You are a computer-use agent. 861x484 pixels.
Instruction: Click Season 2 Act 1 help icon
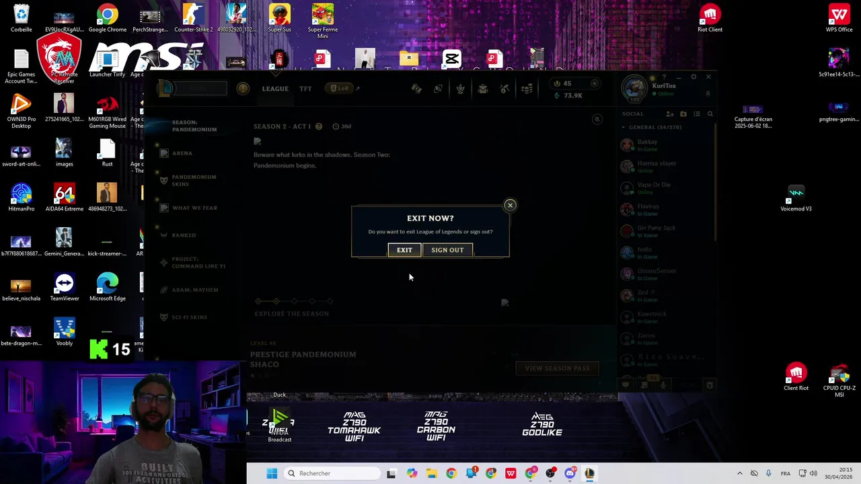(319, 126)
